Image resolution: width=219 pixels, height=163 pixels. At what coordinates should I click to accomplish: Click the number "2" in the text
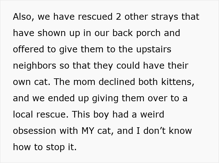(x=118, y=17)
